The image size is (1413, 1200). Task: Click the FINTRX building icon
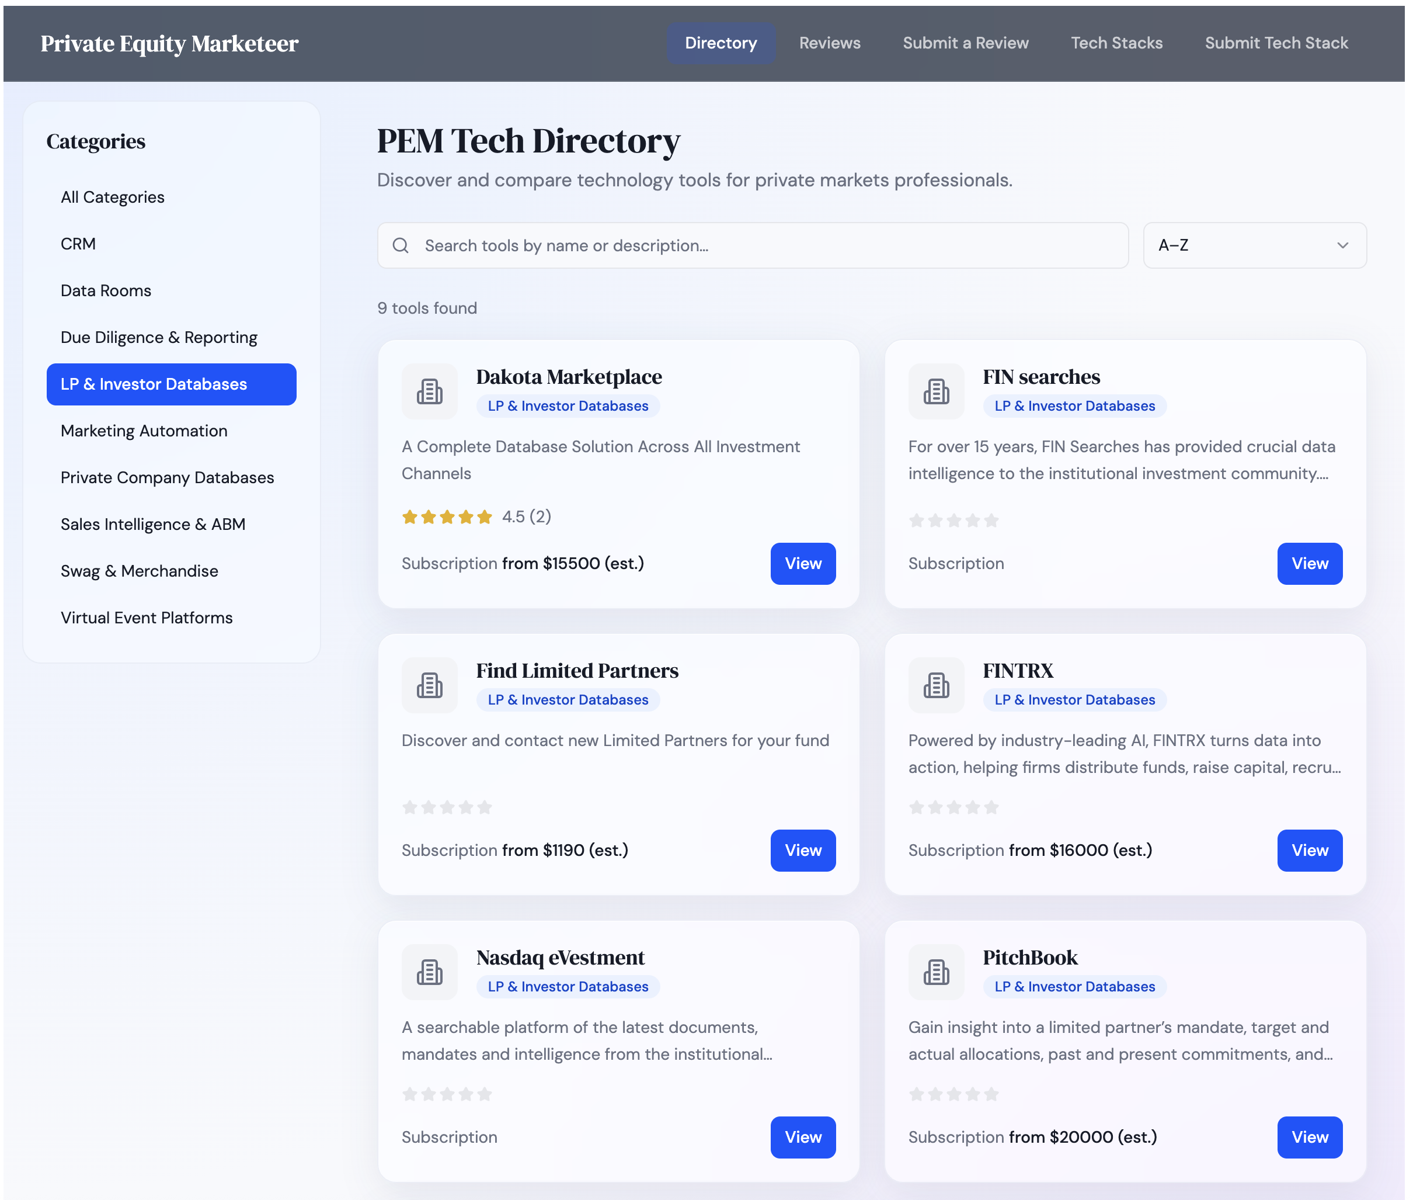coord(935,685)
